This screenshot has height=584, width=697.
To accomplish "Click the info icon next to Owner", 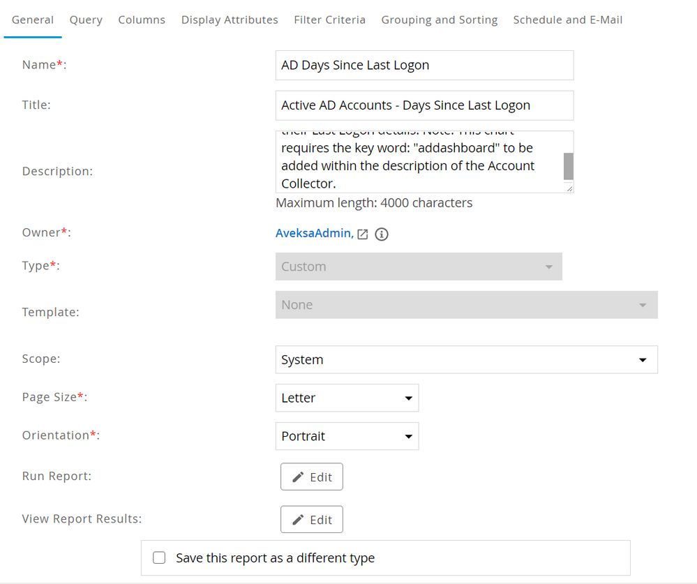I will tap(382, 234).
